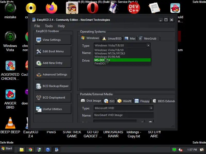206x154 pixels.
Task: Open the Start menu
Action: [7, 149]
